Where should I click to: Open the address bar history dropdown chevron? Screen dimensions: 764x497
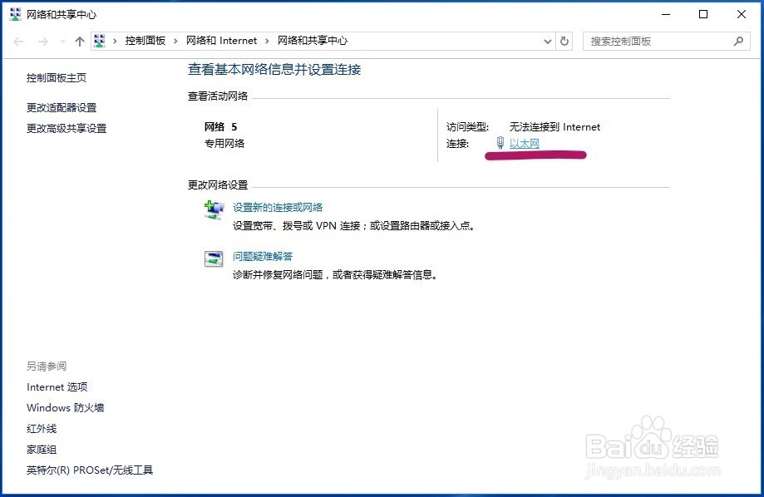[547, 40]
